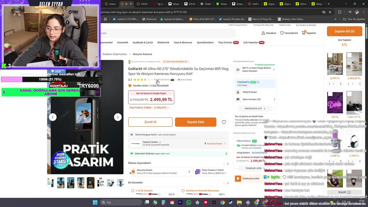
Task: Click the Koleksiyona Ekle bookmark icon
Action: pos(238,179)
